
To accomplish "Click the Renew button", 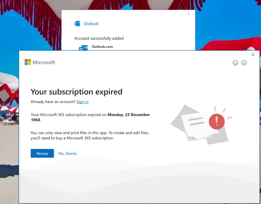I will click(42, 153).
